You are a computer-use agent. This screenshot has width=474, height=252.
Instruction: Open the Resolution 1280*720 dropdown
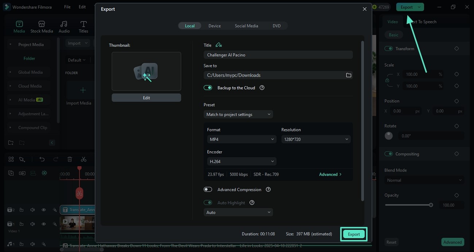(316, 139)
